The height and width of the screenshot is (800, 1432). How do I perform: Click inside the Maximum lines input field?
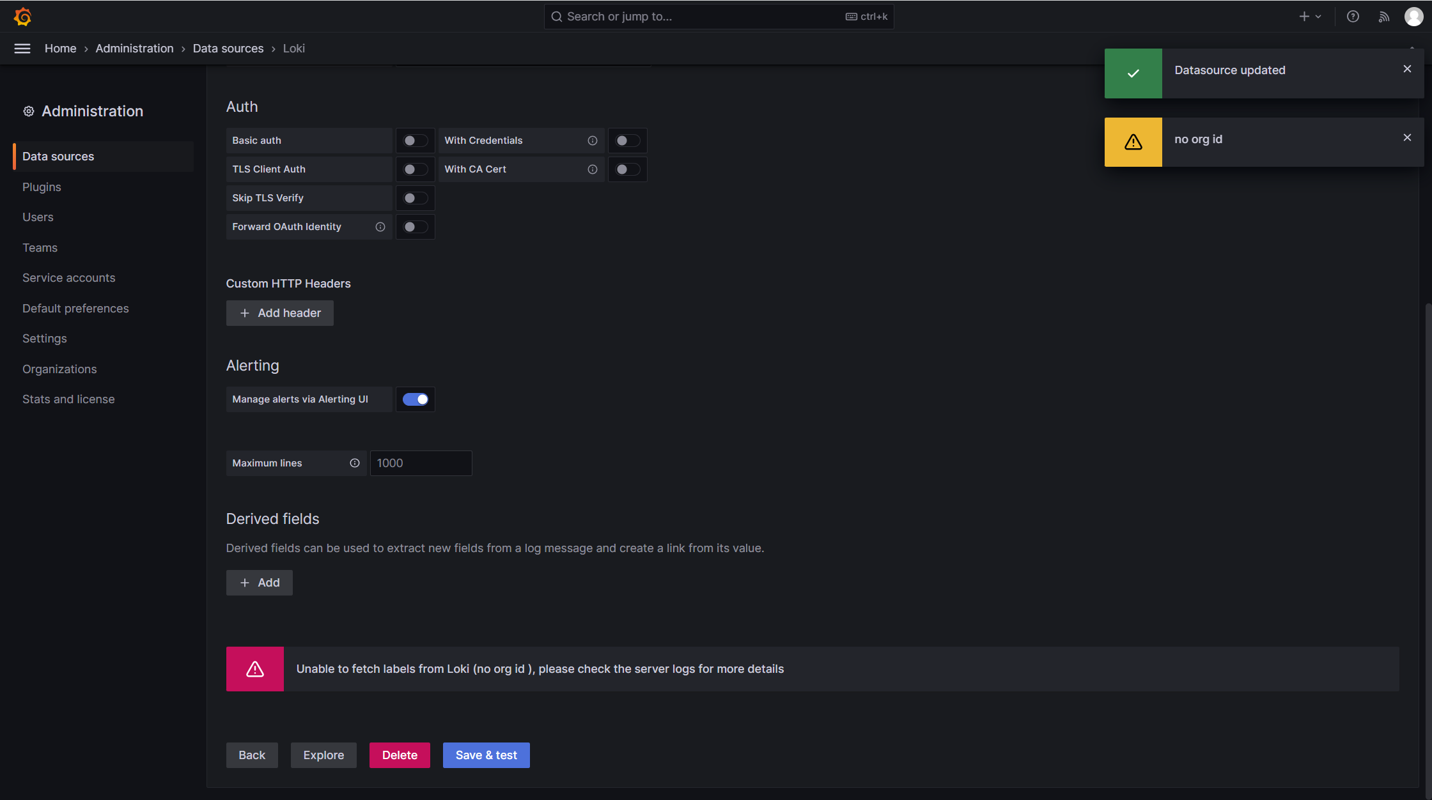(421, 463)
